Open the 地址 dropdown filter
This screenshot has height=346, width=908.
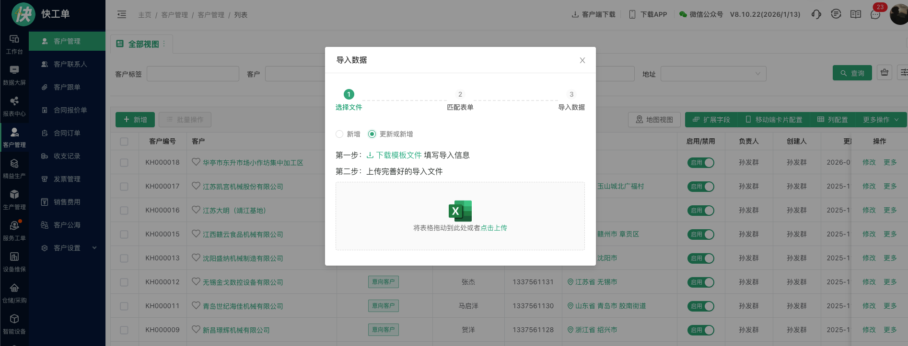(x=713, y=74)
